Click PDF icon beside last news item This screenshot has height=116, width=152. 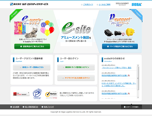tap(129, 94)
